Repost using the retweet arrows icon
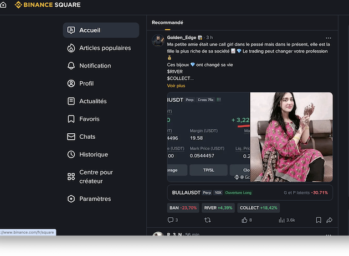The width and height of the screenshot is (349, 256). tap(208, 220)
